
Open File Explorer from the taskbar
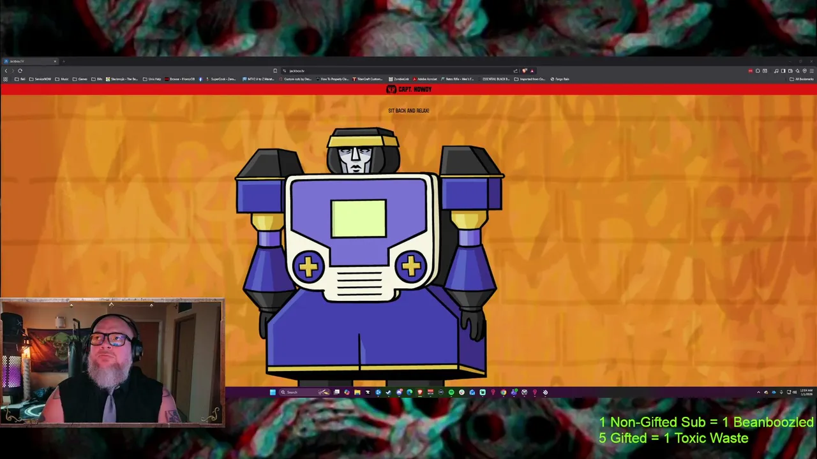357,392
